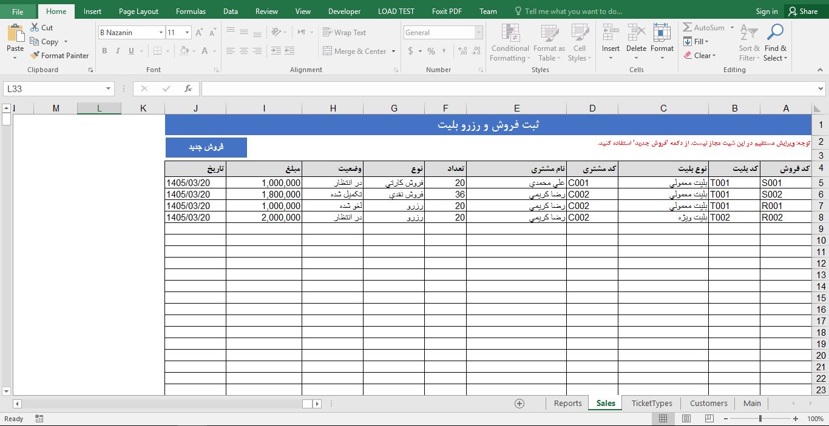This screenshot has height=426, width=829.
Task: Open Format cells menu icon
Action: point(662,33)
